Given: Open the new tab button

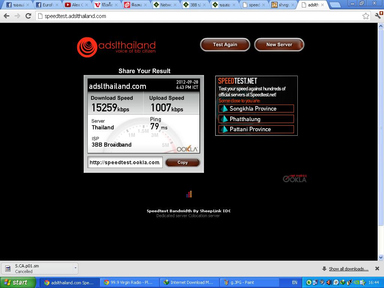Looking at the screenshot, I should coord(335,4).
